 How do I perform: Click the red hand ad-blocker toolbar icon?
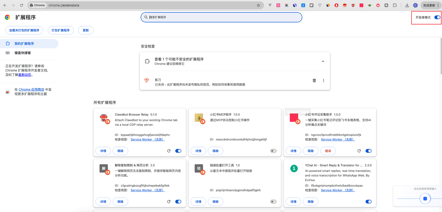[336, 5]
